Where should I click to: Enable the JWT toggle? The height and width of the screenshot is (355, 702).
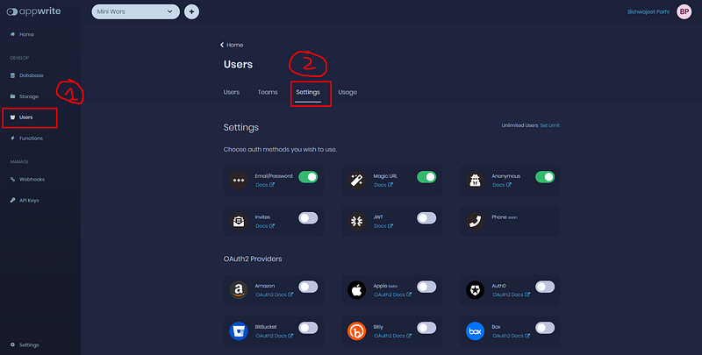pos(426,218)
